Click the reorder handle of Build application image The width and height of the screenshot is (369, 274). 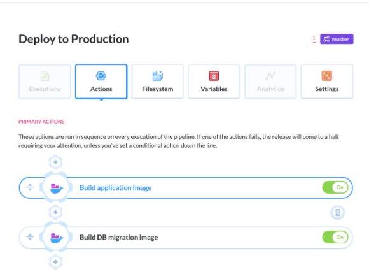point(30,187)
